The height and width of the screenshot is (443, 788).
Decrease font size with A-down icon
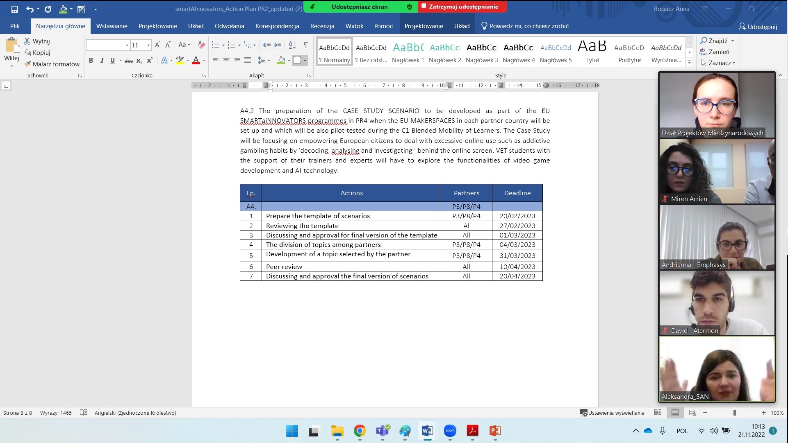pyautogui.click(x=168, y=45)
